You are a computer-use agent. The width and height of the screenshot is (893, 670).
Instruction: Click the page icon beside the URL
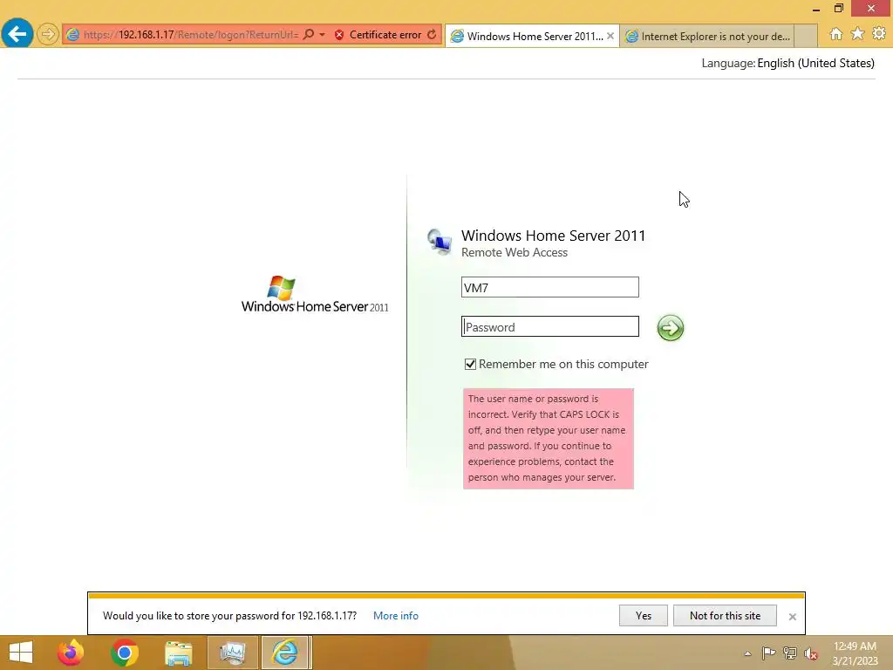[73, 35]
